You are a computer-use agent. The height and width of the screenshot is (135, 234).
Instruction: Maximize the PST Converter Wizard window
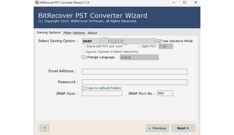point(185,3)
